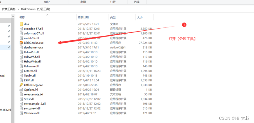This screenshot has height=123, width=254.
Task: Click the HdrwVhd.dll file icon
Action: (x=21, y=57)
